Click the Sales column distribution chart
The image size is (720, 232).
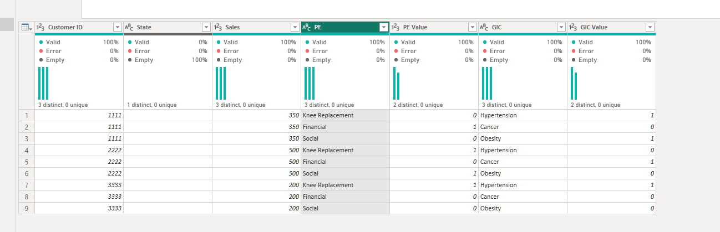tap(221, 83)
